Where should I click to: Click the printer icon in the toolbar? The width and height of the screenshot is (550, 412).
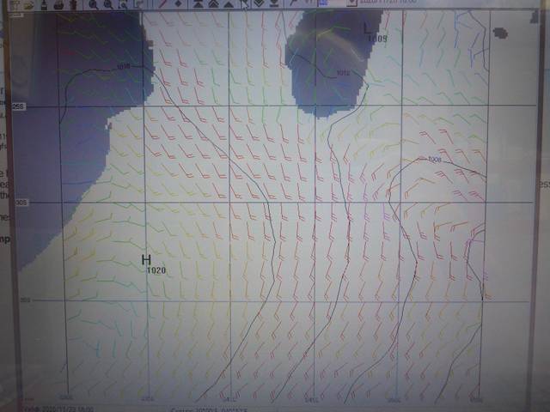point(58,4)
